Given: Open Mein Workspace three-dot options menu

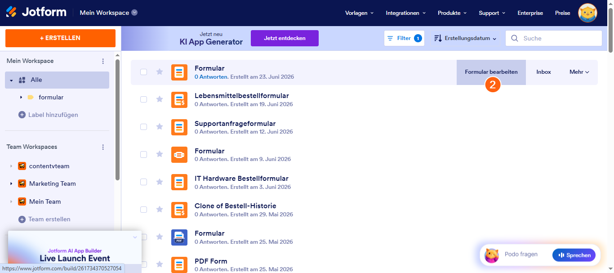Looking at the screenshot, I should 103,61.
